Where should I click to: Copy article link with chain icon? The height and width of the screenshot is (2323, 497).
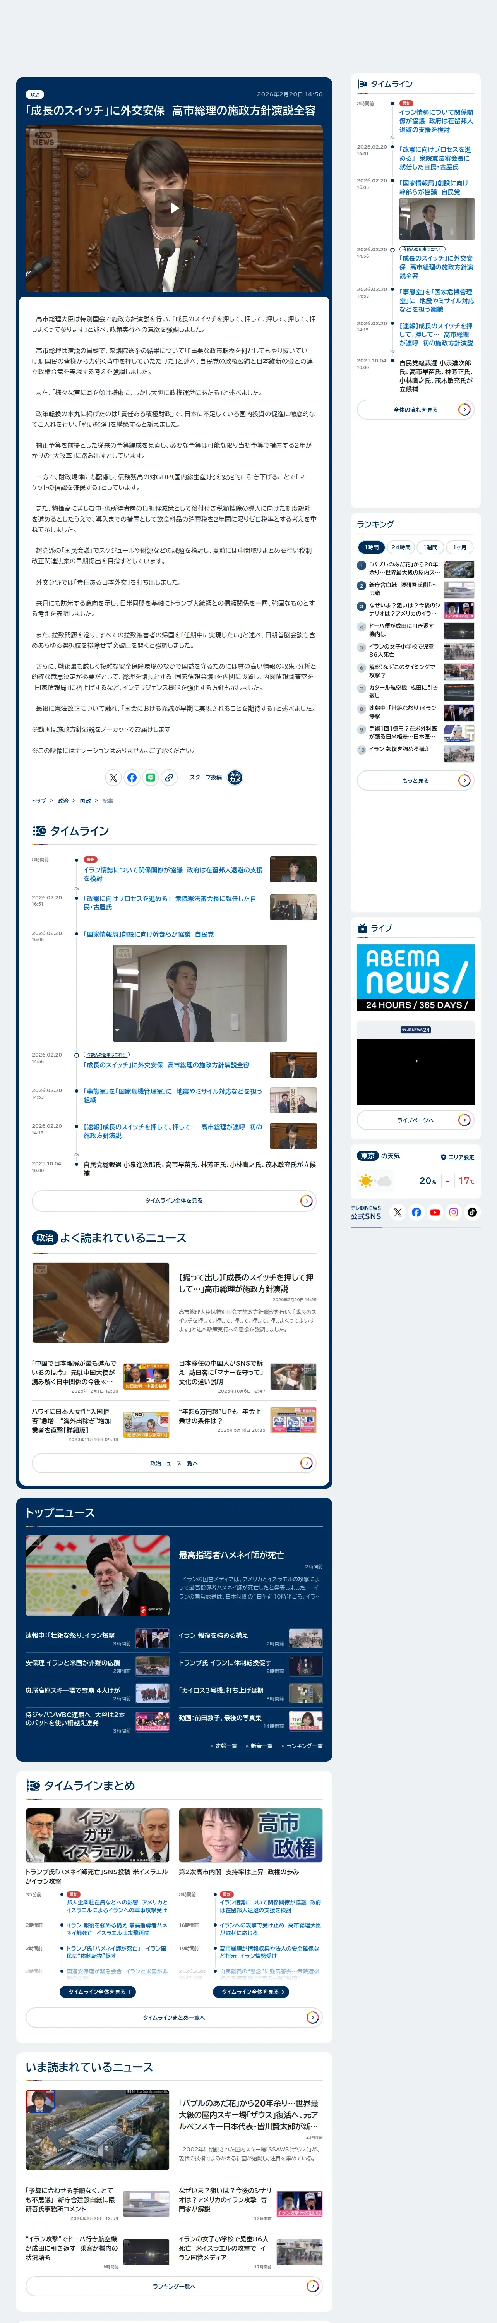(x=169, y=777)
